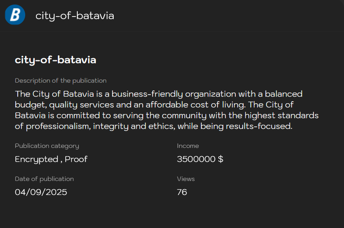Click the 'Income' label
This screenshot has width=344, height=228.
[188, 146]
